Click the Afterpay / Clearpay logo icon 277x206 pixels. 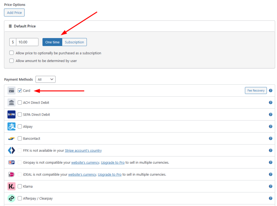(x=11, y=198)
